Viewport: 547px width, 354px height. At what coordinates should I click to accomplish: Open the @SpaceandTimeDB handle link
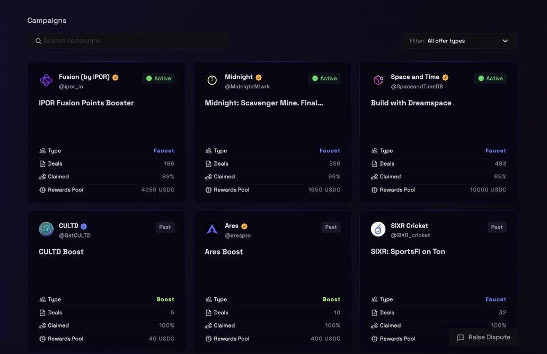(x=417, y=87)
